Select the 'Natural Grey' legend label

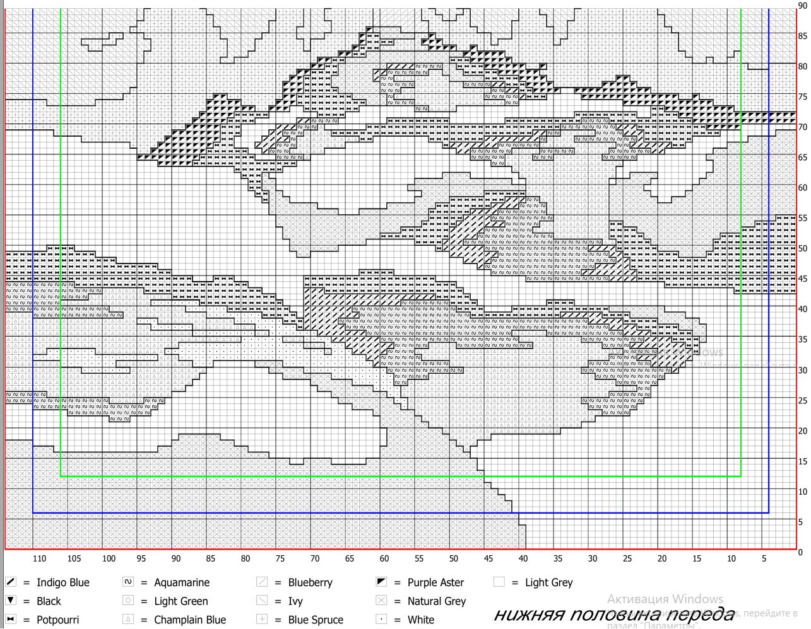pos(437,602)
